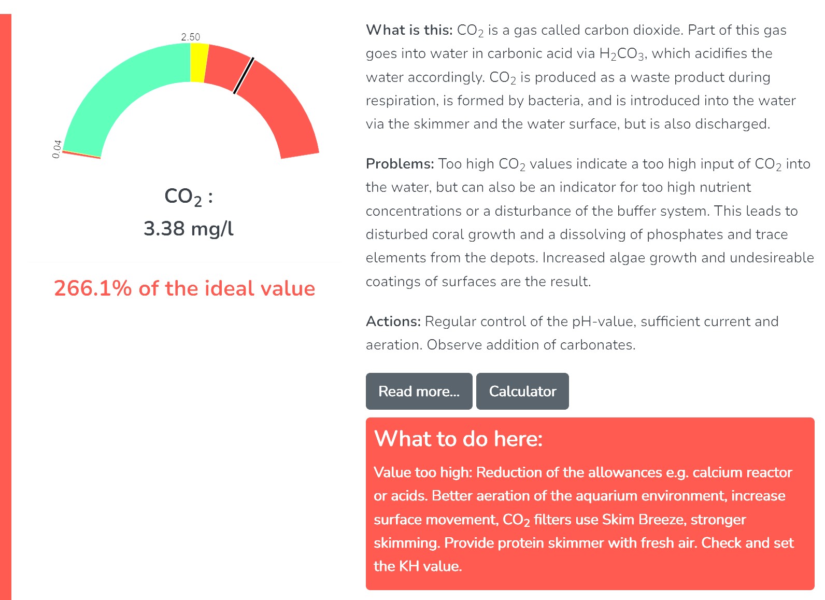This screenshot has width=825, height=600.
Task: Click the 'Actions:' bold label
Action: (393, 322)
